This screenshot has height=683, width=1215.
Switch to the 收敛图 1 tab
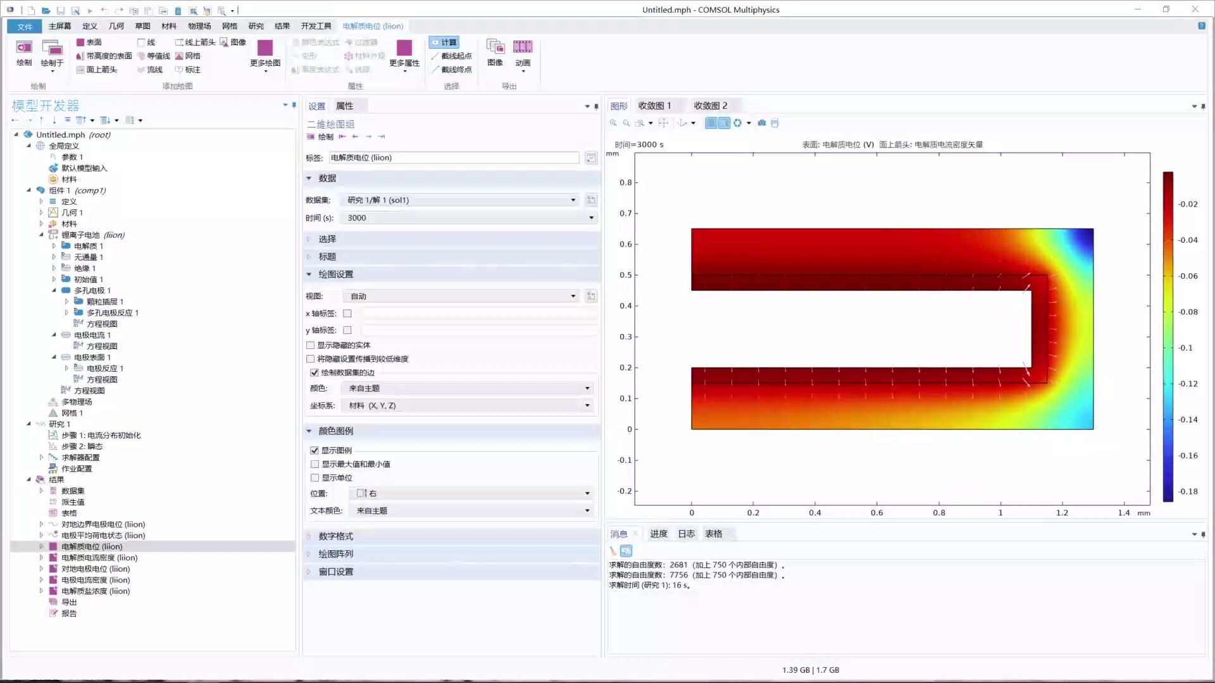pos(655,105)
